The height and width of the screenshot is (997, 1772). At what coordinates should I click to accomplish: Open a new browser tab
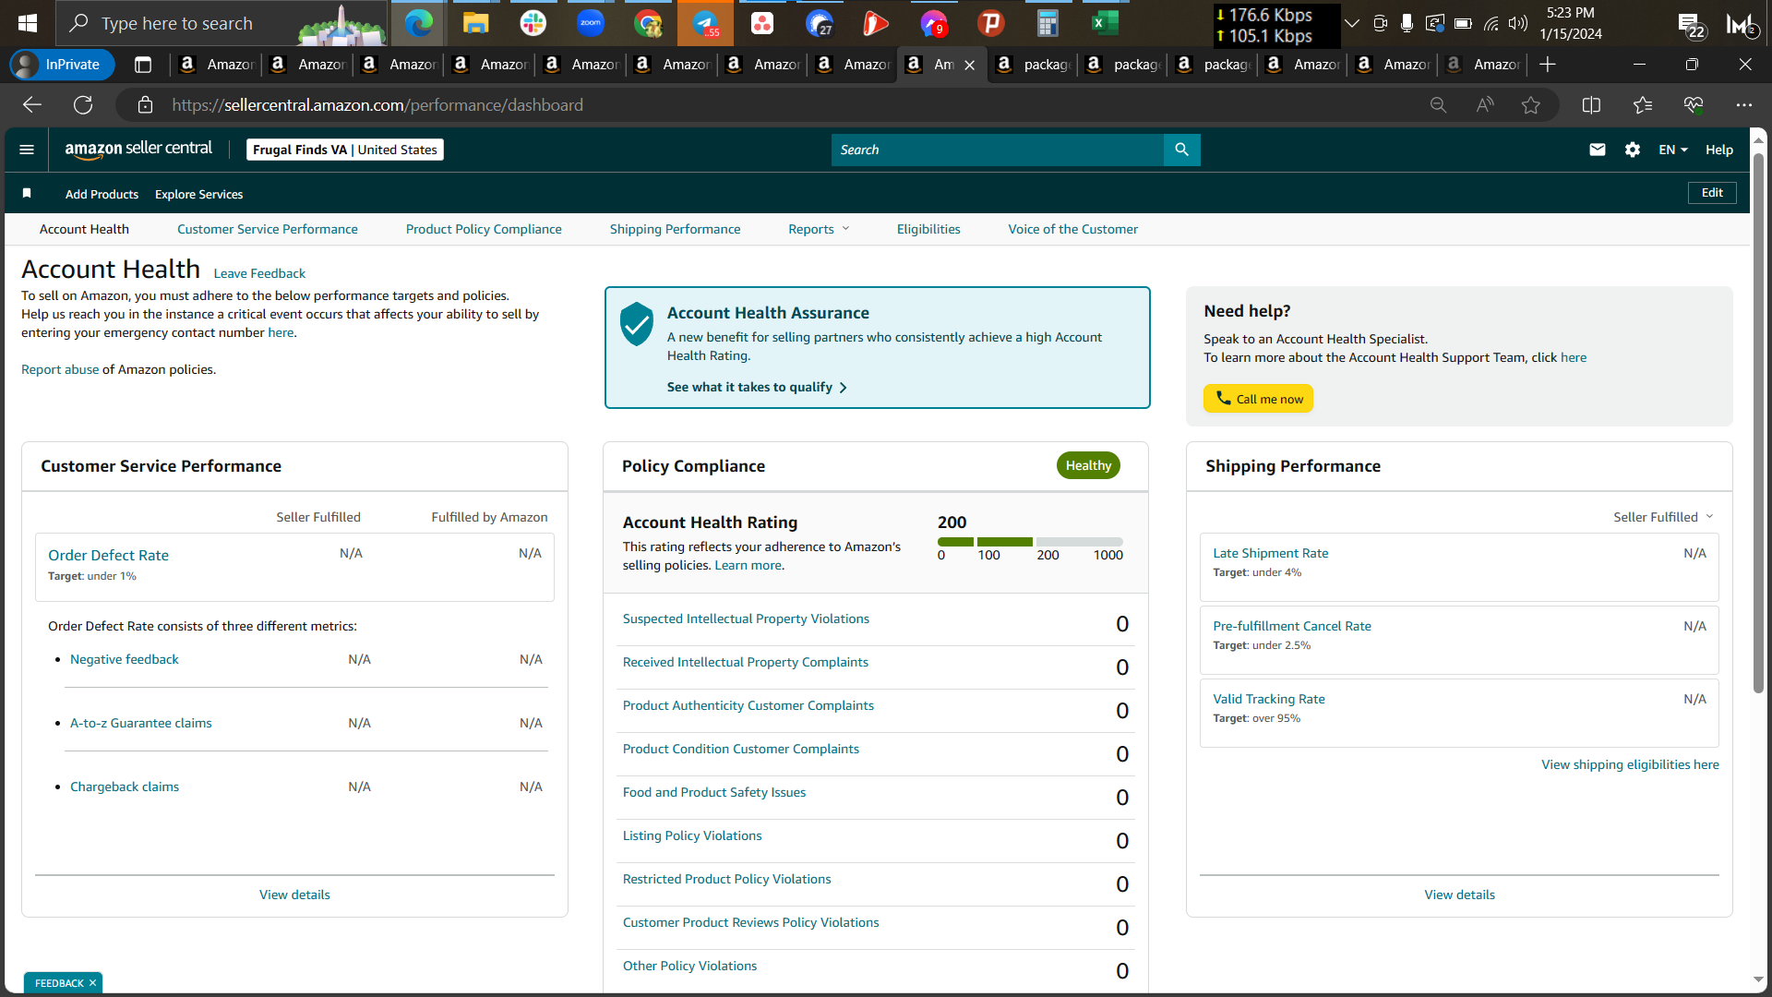click(1548, 65)
